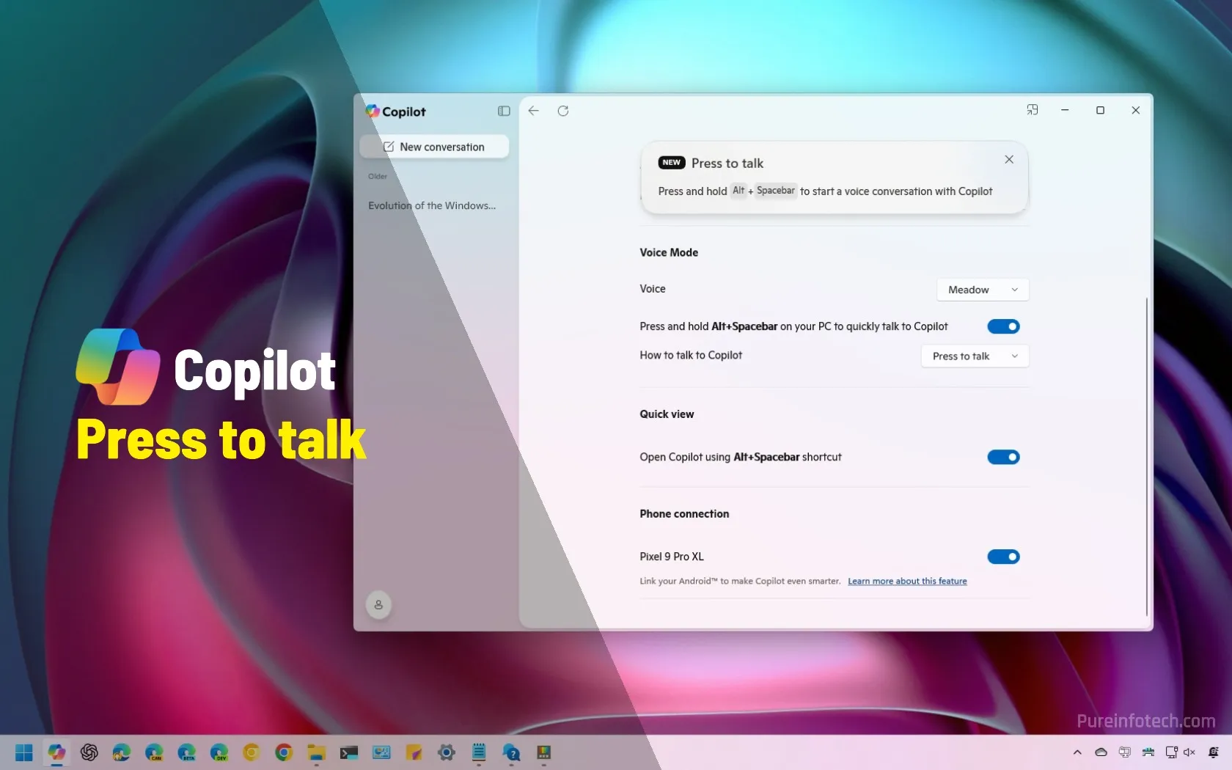Open Get Help from the taskbar

[x=511, y=752]
